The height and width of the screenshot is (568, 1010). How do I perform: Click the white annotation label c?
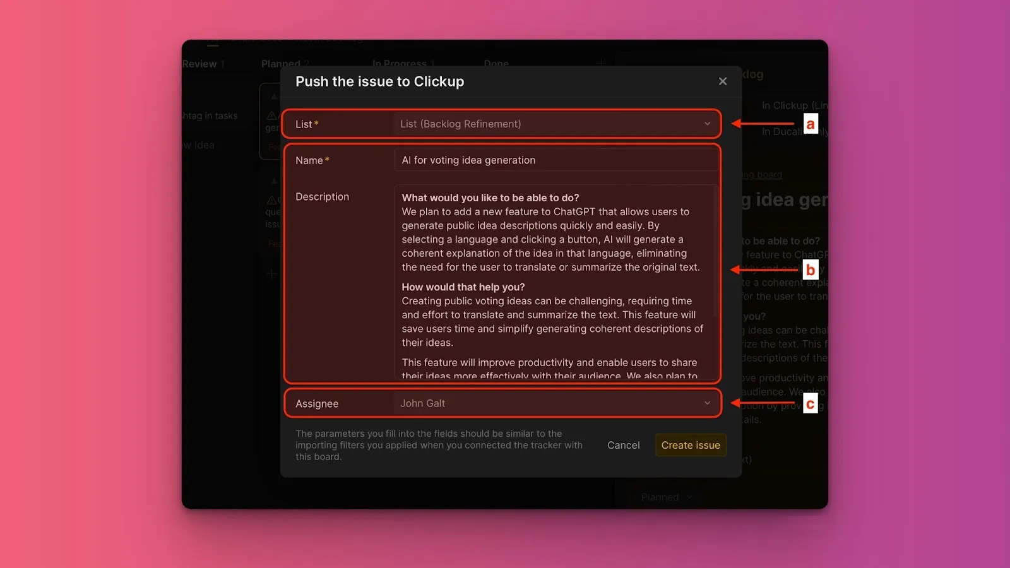point(811,403)
